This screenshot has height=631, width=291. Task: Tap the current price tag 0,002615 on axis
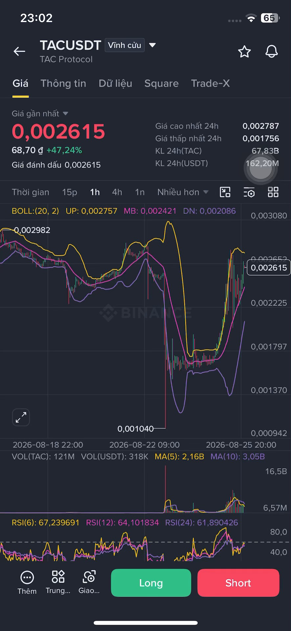click(x=269, y=268)
